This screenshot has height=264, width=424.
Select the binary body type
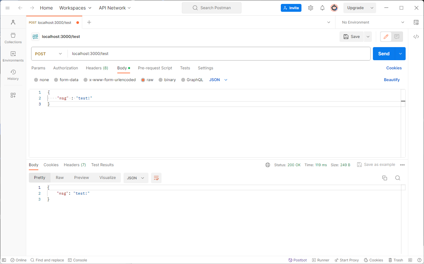[167, 80]
